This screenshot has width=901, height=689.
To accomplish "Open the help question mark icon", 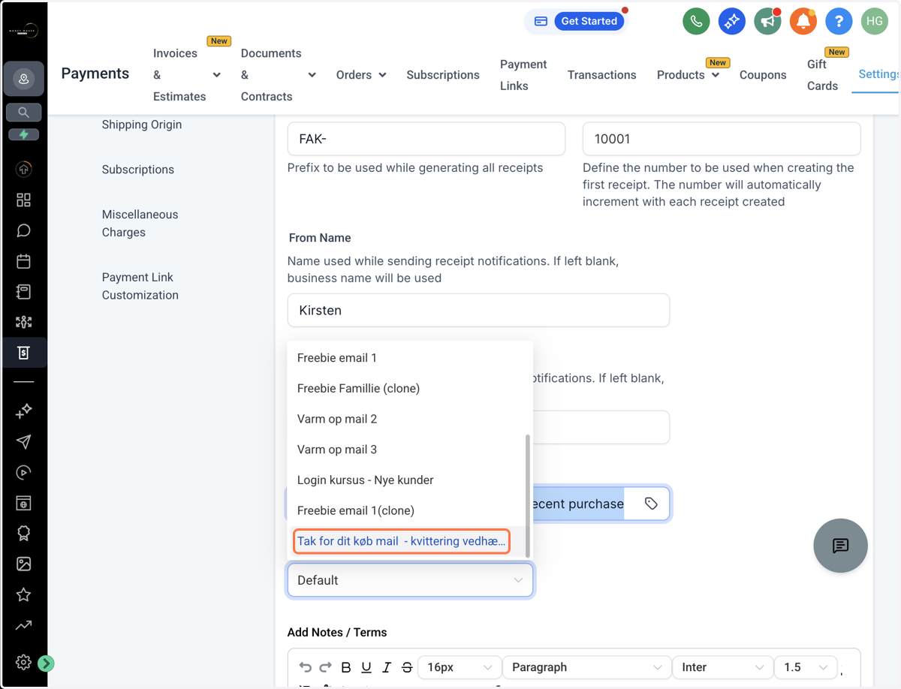I will 839,21.
